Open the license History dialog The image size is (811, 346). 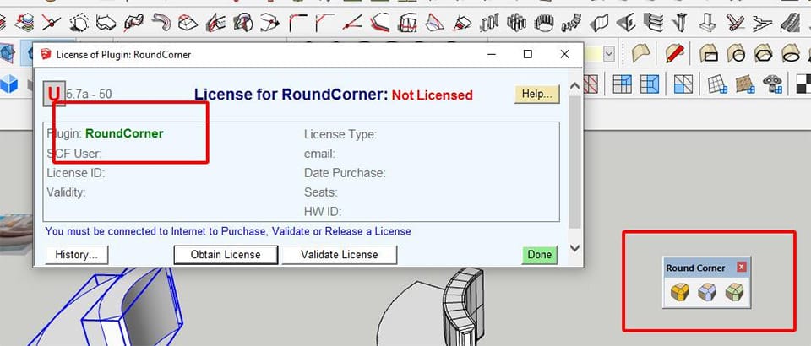(77, 255)
